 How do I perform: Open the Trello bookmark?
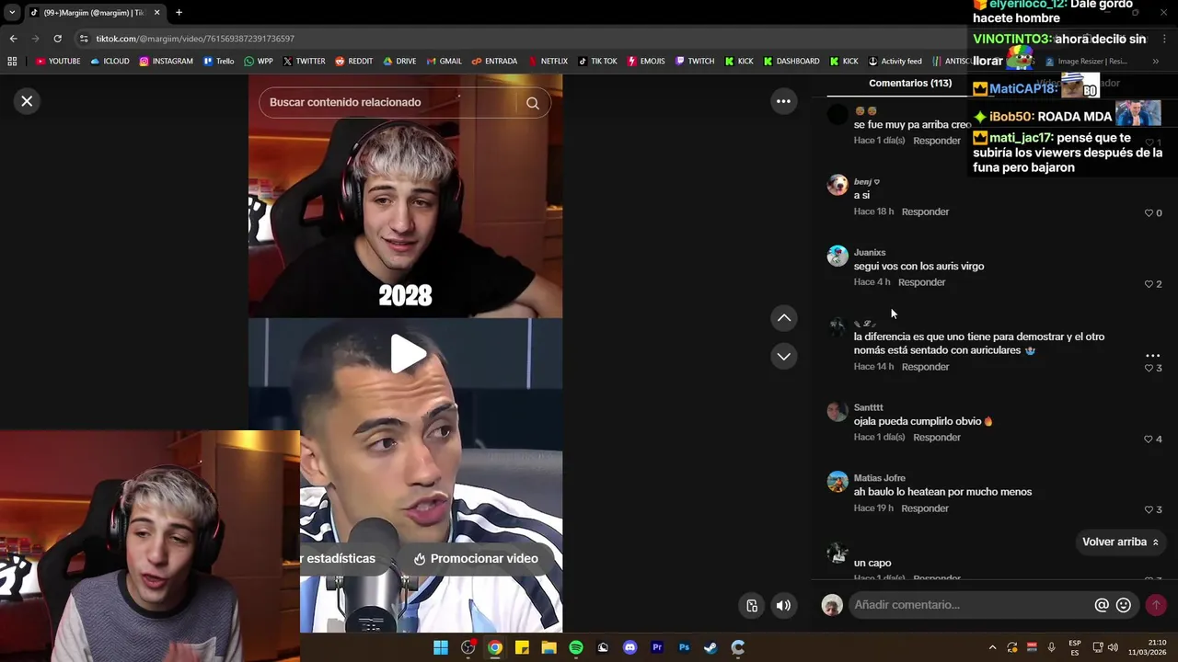pos(219,62)
